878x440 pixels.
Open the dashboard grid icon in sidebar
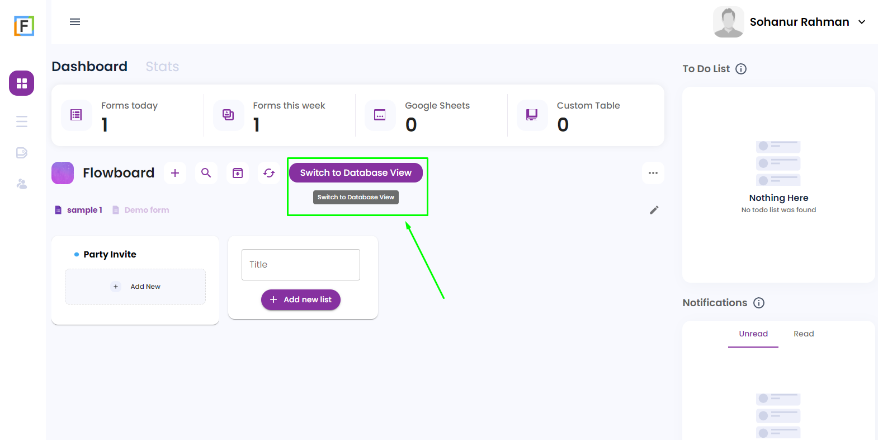click(22, 83)
